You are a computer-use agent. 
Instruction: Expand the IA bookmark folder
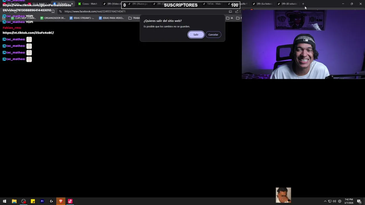(230, 18)
